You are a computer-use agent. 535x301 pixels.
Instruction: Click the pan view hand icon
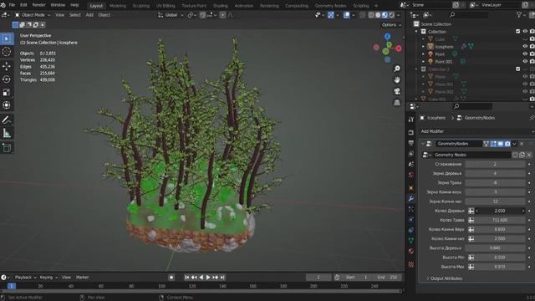[x=397, y=80]
